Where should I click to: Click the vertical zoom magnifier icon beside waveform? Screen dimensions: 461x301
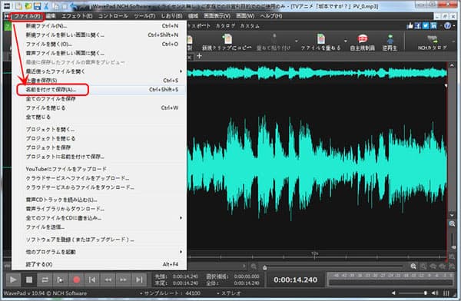pos(453,224)
